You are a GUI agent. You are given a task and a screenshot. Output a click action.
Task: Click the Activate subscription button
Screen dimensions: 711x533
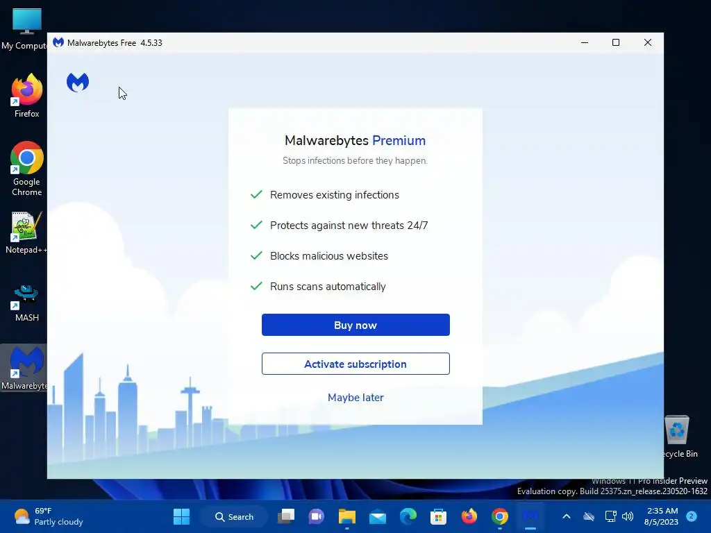(355, 364)
